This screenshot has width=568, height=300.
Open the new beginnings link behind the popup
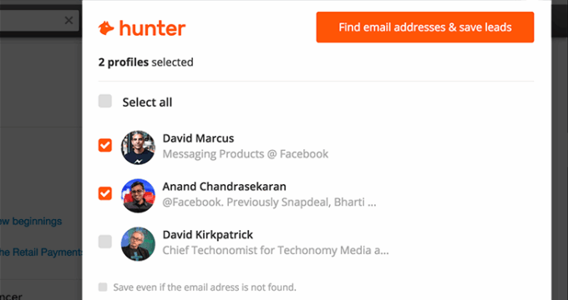pos(31,221)
